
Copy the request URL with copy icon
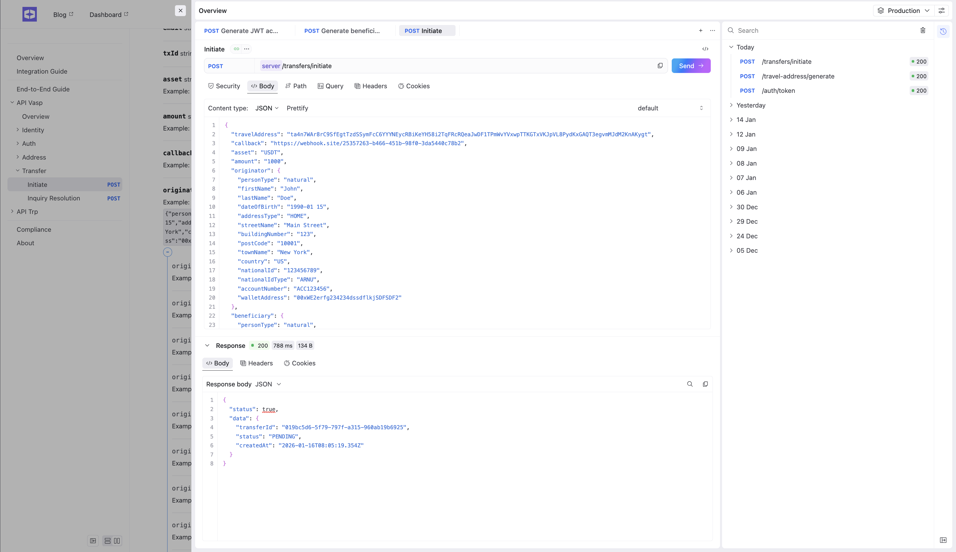[x=660, y=66]
